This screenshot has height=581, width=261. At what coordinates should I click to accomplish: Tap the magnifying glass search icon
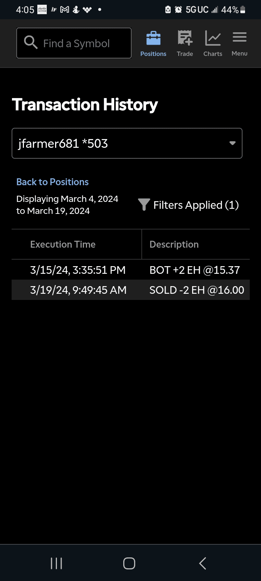point(31,43)
